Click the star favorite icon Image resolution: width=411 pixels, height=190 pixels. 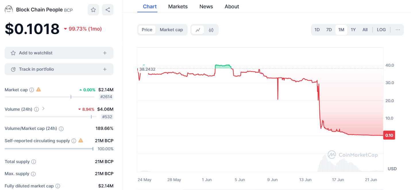coord(93,10)
